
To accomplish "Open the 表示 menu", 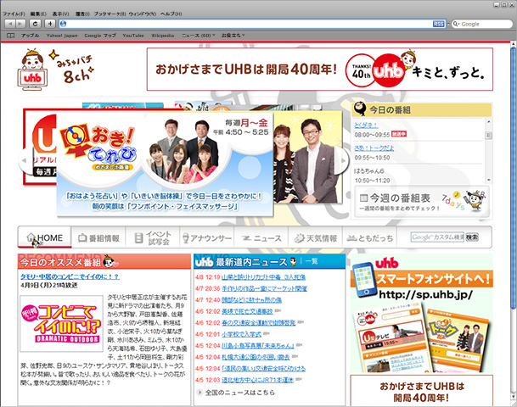I will point(60,14).
